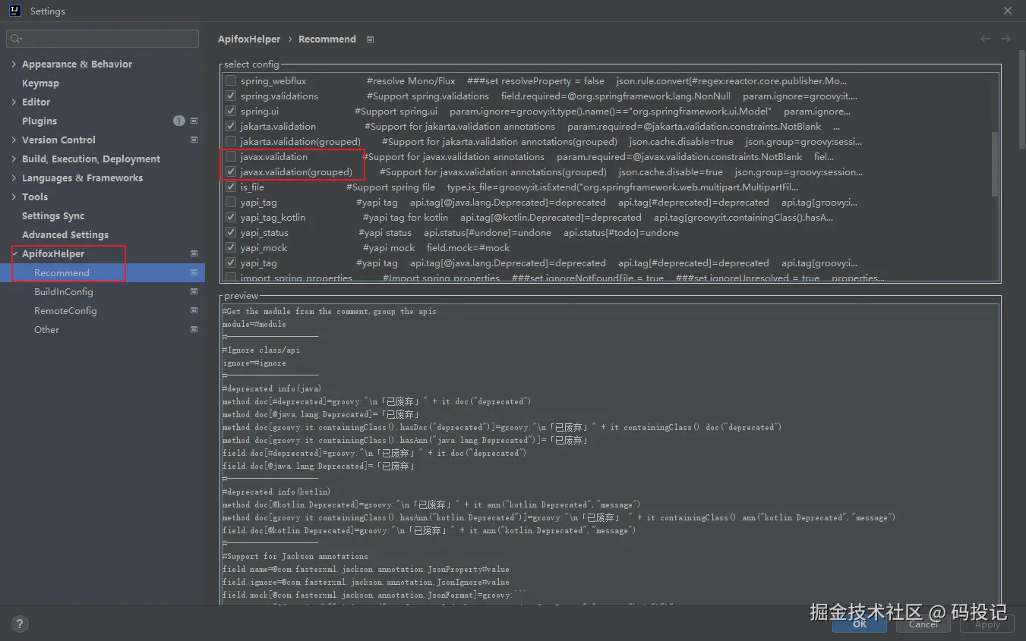The image size is (1026, 641).
Task: Click the Cancel button
Action: [923, 624]
